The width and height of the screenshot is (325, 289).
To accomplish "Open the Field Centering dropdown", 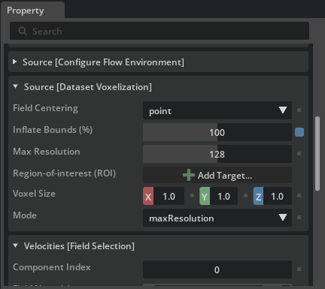I will pos(217,110).
